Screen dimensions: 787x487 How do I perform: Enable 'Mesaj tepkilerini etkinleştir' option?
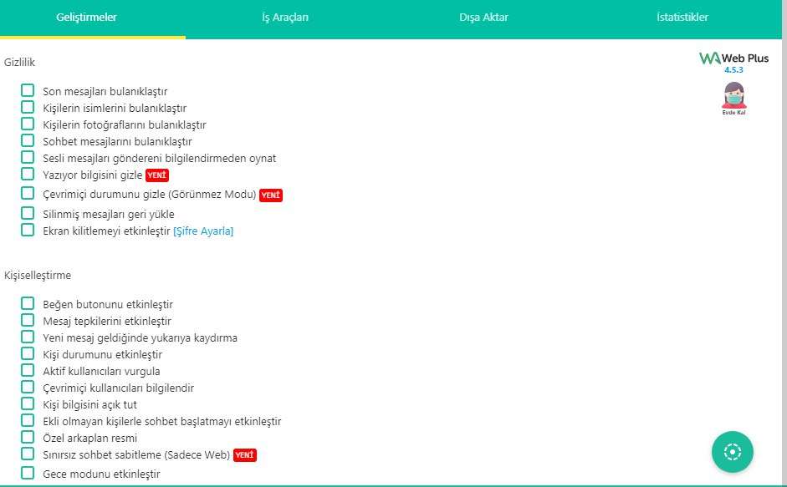point(28,320)
